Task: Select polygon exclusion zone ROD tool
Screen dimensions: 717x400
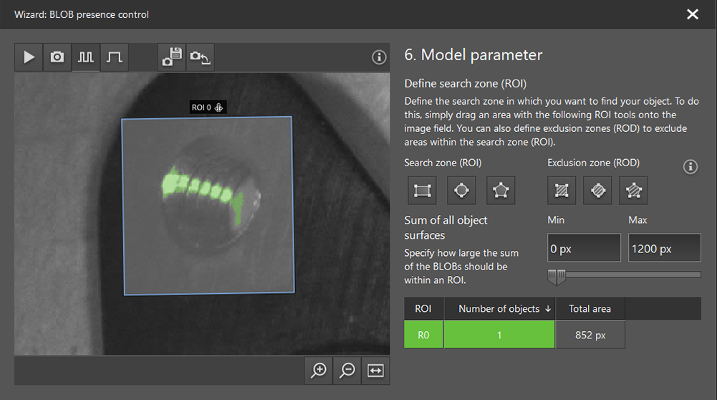Action: 633,191
